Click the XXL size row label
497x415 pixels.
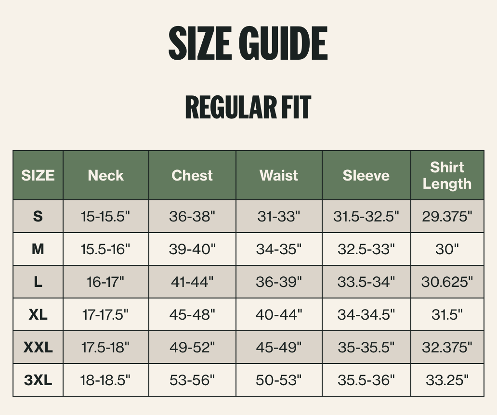pos(38,347)
